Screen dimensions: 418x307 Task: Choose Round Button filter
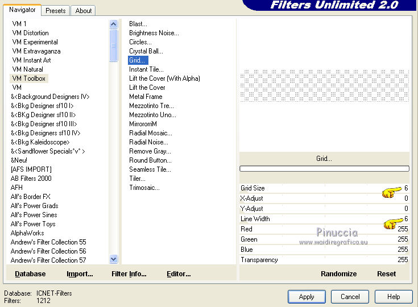(x=150, y=160)
